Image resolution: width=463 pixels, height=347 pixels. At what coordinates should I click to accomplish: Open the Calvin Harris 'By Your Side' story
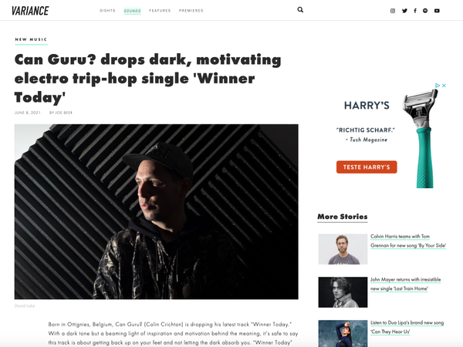click(x=408, y=241)
